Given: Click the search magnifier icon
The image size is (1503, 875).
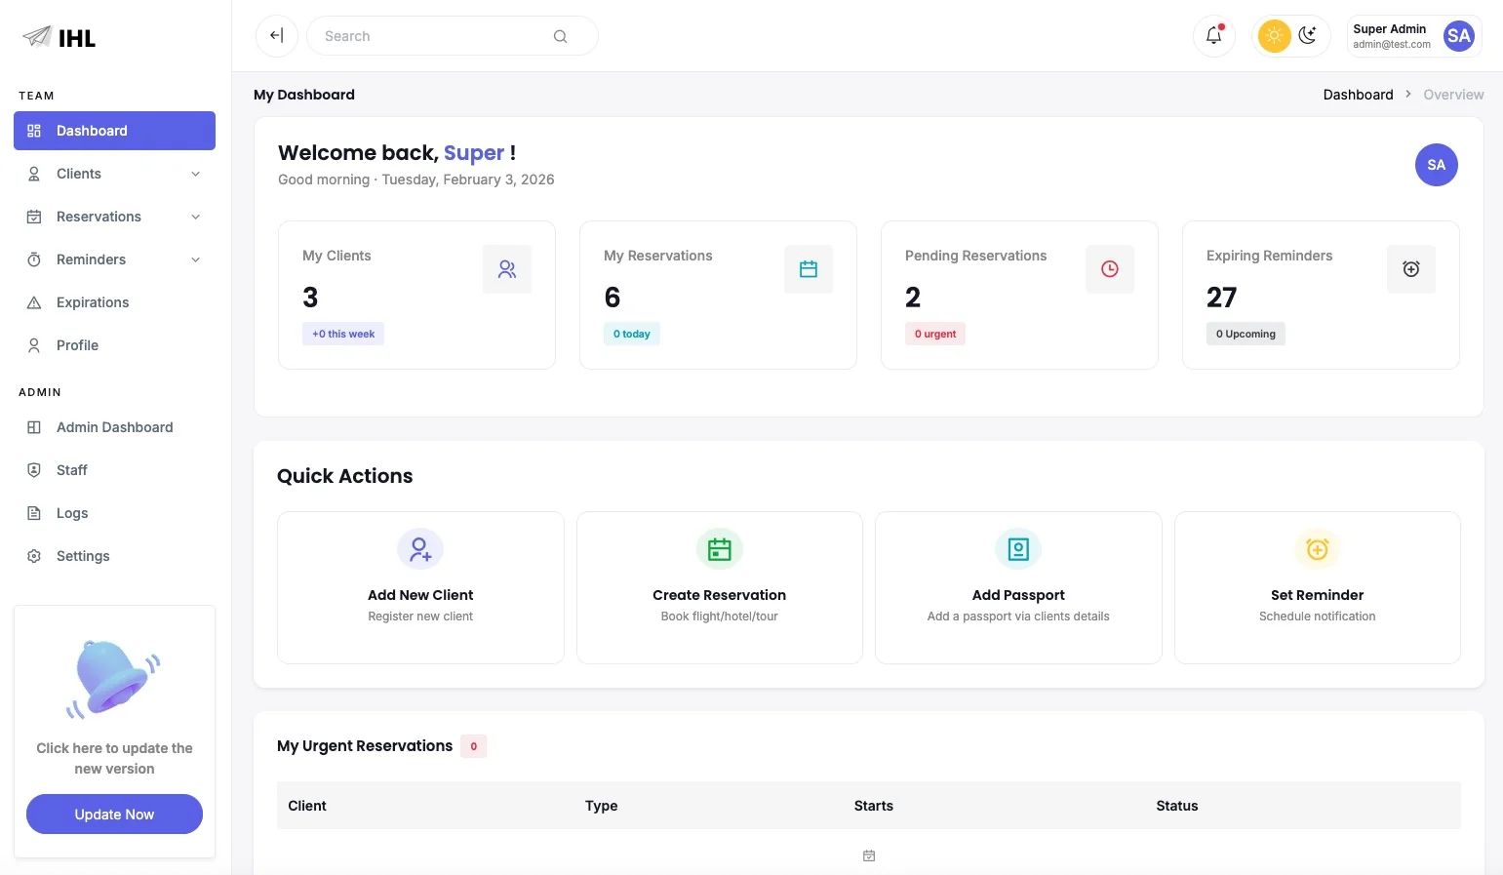Looking at the screenshot, I should (x=560, y=36).
